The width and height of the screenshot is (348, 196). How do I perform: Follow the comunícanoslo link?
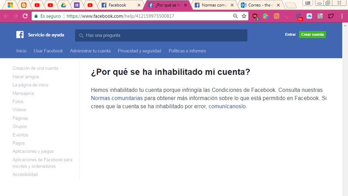tap(227, 106)
